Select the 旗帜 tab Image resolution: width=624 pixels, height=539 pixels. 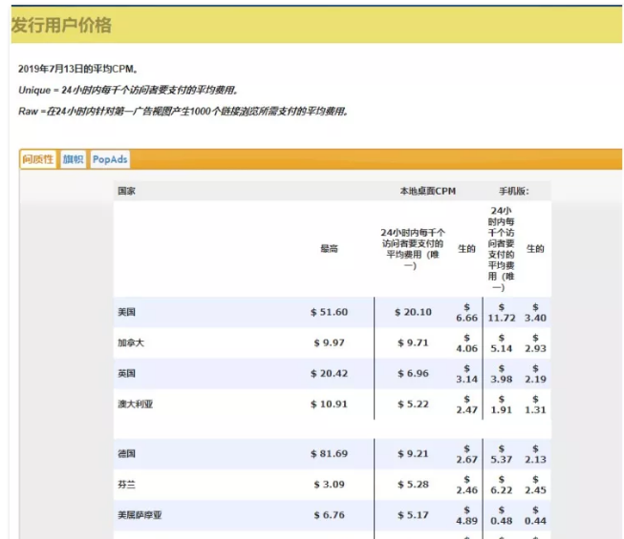coord(73,159)
